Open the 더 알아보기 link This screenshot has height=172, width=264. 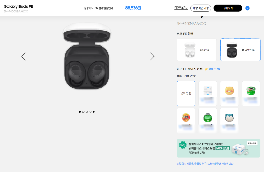click(x=181, y=7)
